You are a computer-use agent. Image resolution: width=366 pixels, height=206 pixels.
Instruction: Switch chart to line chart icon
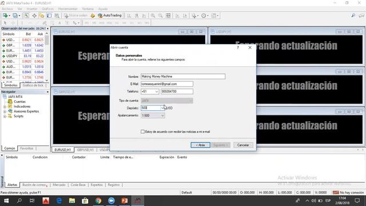[144, 15]
